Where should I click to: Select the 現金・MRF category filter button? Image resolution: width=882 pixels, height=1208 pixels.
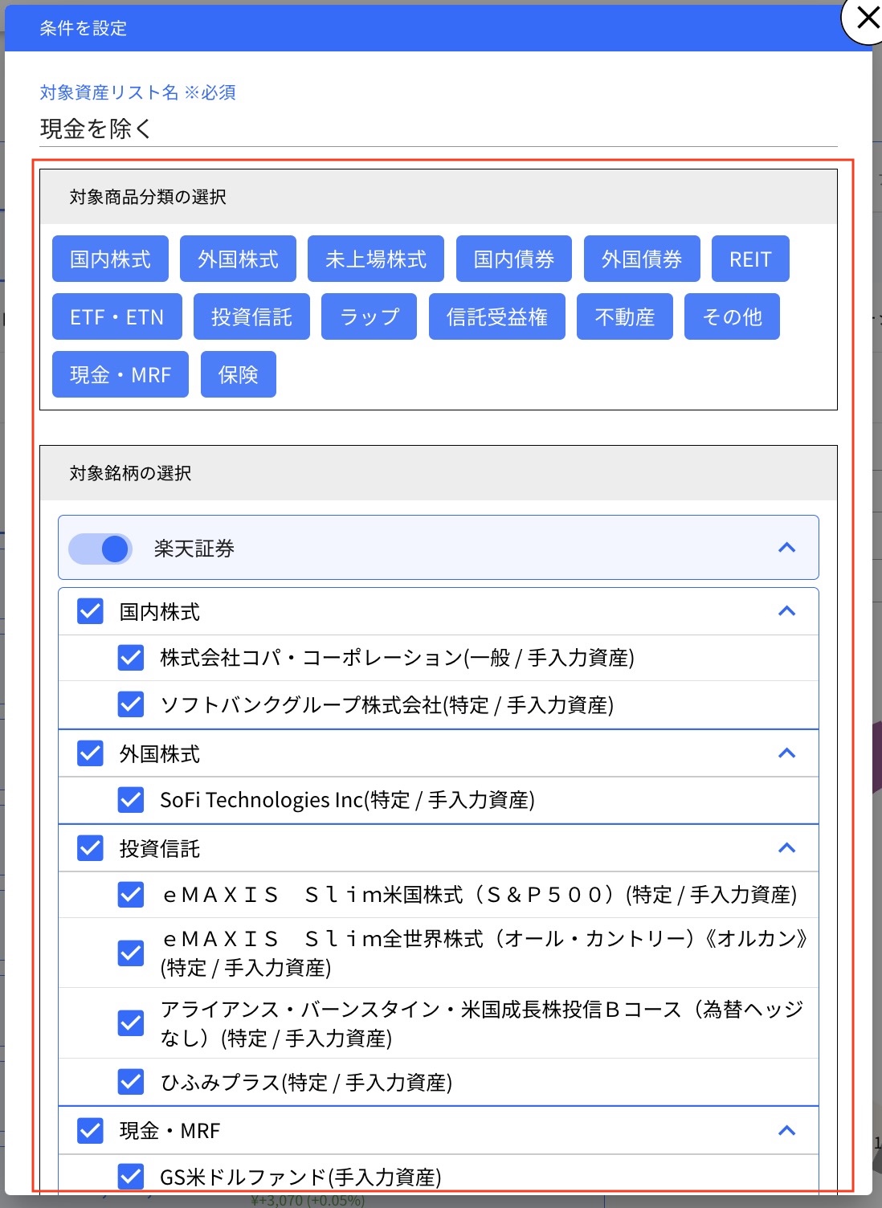pos(119,374)
